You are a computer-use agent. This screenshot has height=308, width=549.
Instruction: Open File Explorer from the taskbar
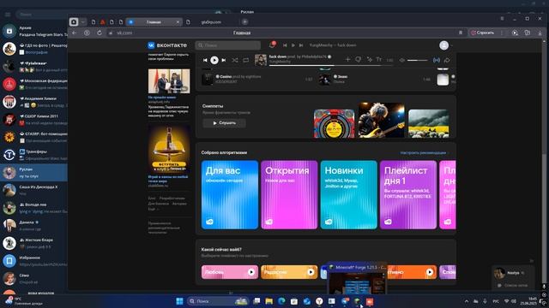tap(268, 301)
